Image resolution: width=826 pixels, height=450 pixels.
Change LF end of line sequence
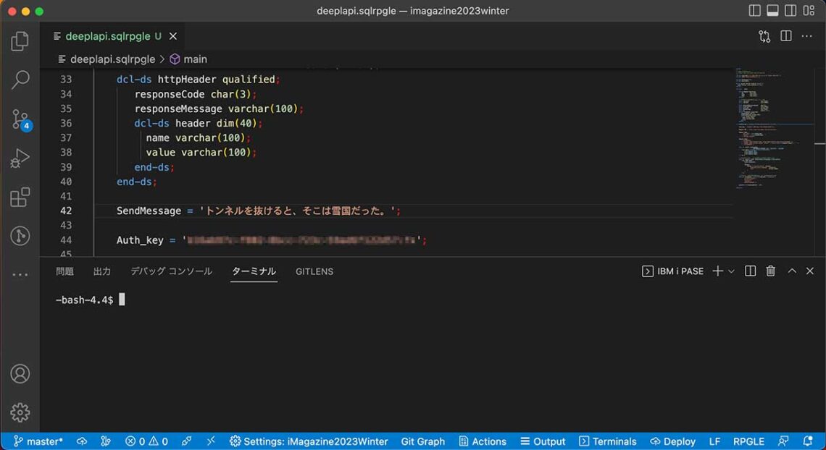click(x=714, y=441)
